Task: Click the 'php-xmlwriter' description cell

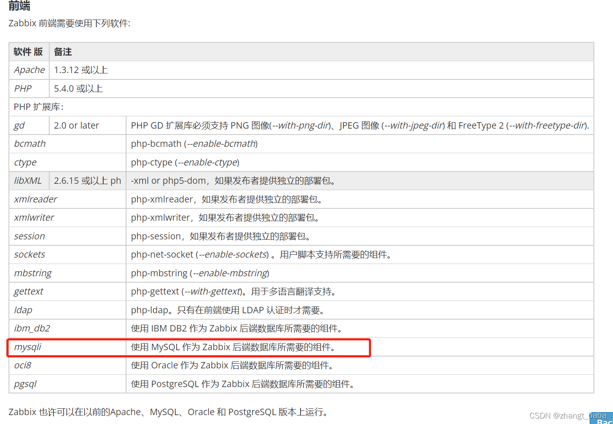Action: (360, 218)
